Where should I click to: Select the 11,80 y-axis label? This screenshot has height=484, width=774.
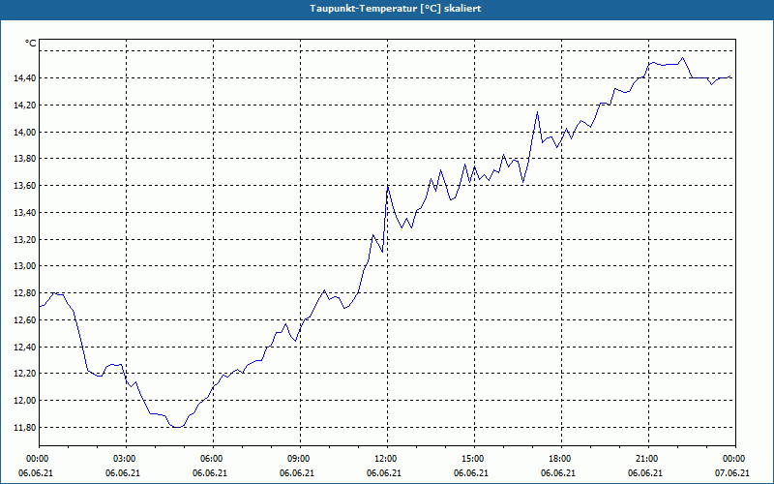(26, 427)
